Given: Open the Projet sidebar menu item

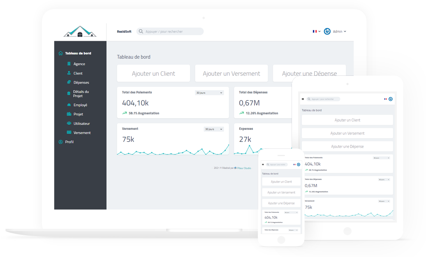Looking at the screenshot, I should (78, 114).
